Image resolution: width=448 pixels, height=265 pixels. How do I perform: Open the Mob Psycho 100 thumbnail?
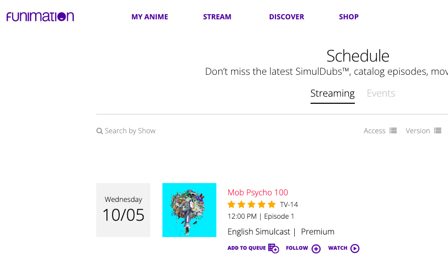tap(189, 210)
